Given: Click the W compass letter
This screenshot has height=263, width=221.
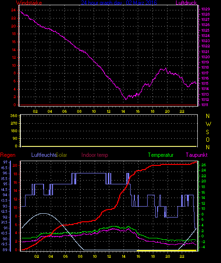Looking at the screenshot, I should coord(208,124).
